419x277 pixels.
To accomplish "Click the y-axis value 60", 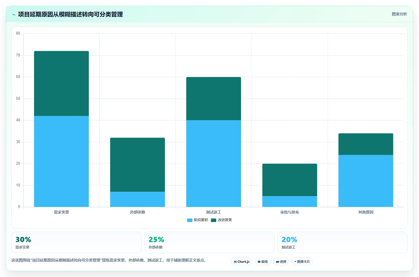I will [x=18, y=77].
